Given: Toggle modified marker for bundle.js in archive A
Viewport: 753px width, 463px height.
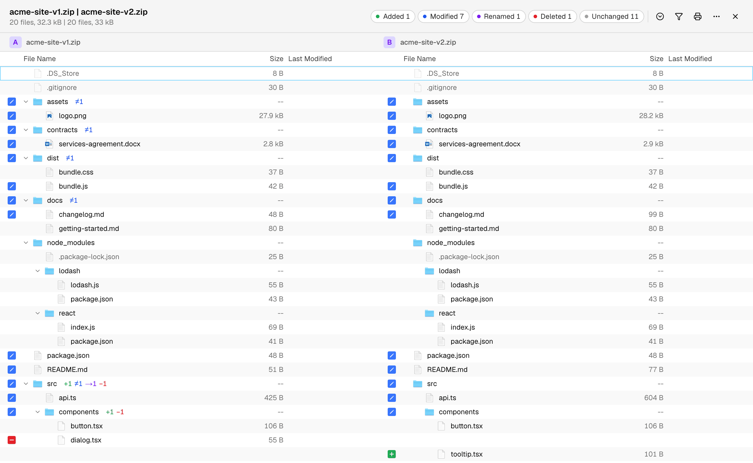Looking at the screenshot, I should (x=12, y=186).
